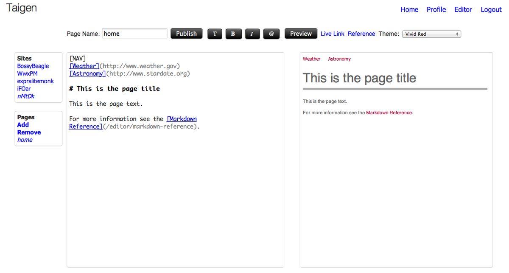Apply italic using the I button
Image resolution: width=509 pixels, height=273 pixels.
pyautogui.click(x=252, y=34)
